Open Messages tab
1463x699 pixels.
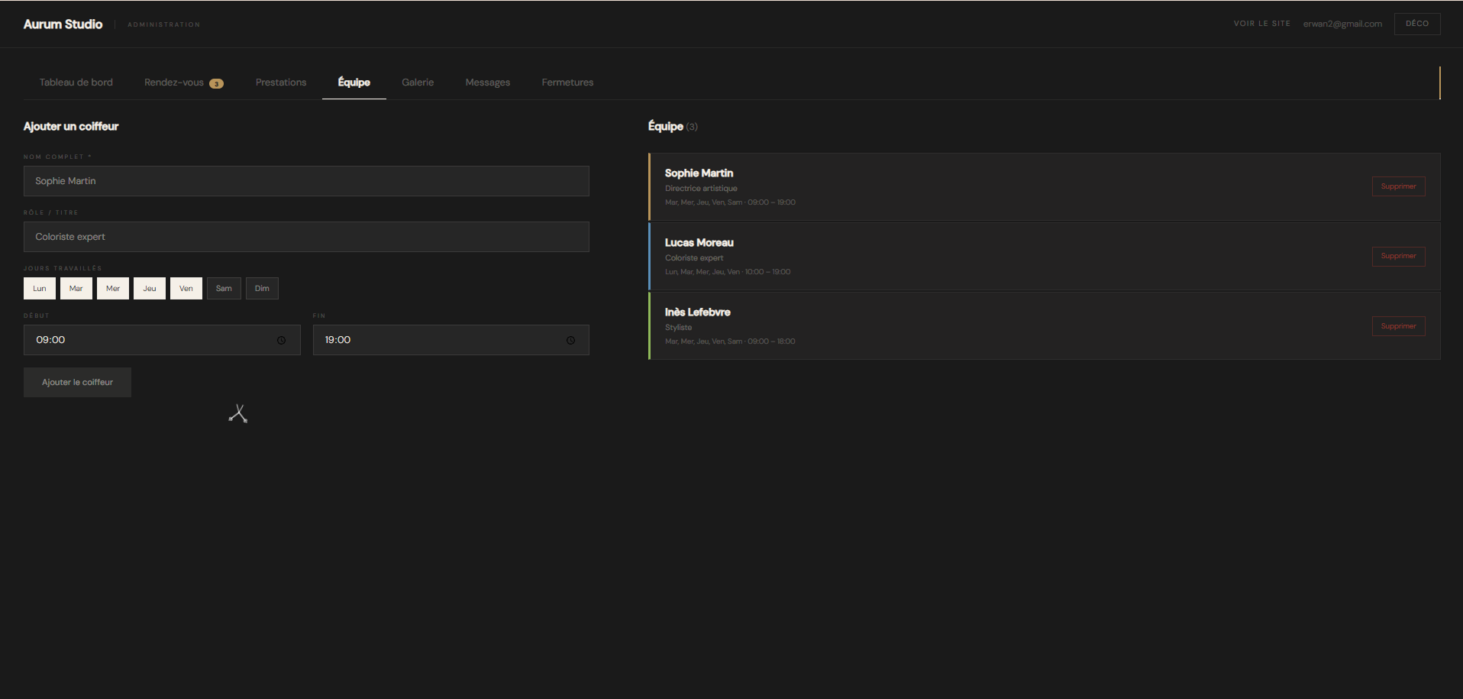coord(488,83)
